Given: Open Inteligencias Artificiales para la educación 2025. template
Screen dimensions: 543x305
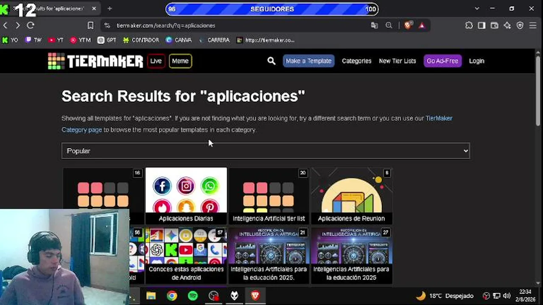Looking at the screenshot, I should [x=269, y=255].
